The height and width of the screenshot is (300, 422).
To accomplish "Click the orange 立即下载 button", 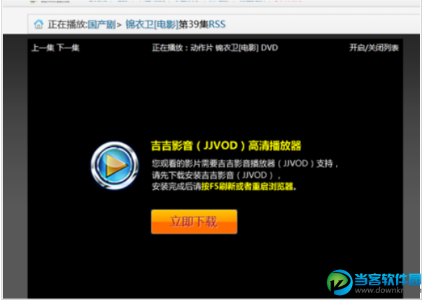I will 194,221.
